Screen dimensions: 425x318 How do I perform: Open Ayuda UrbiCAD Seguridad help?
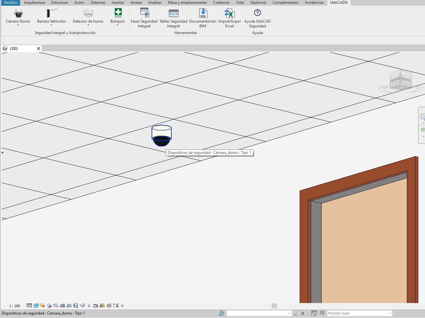(x=257, y=13)
